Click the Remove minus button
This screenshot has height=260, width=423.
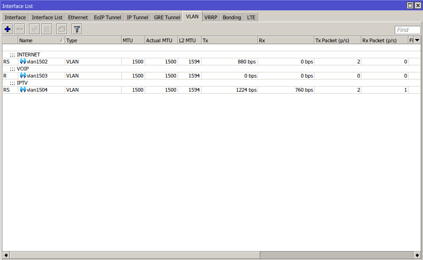(x=20, y=30)
